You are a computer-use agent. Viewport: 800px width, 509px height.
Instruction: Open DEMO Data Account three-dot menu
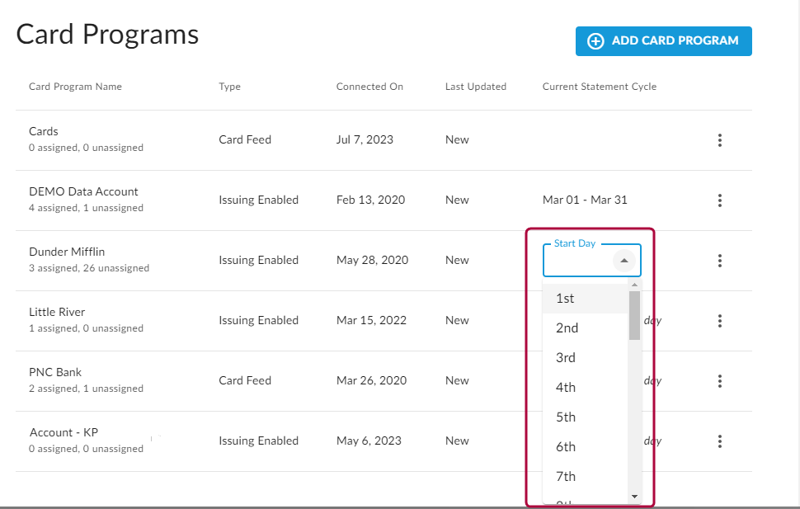[x=720, y=200]
